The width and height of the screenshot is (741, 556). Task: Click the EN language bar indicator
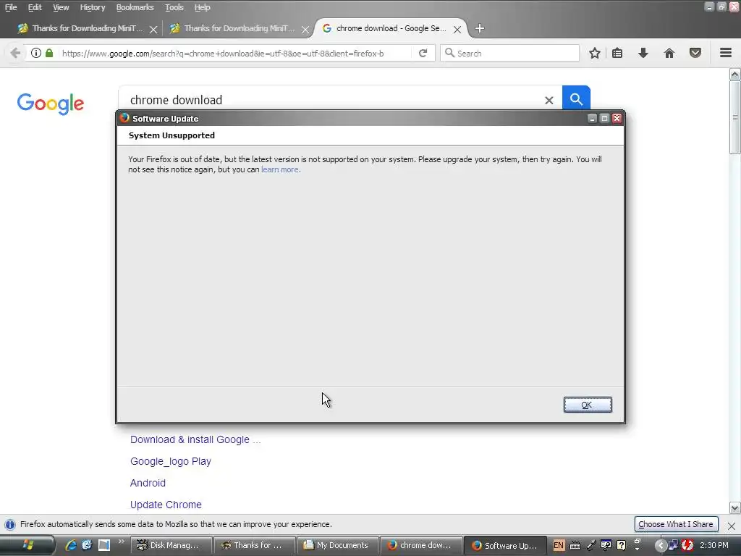point(558,545)
